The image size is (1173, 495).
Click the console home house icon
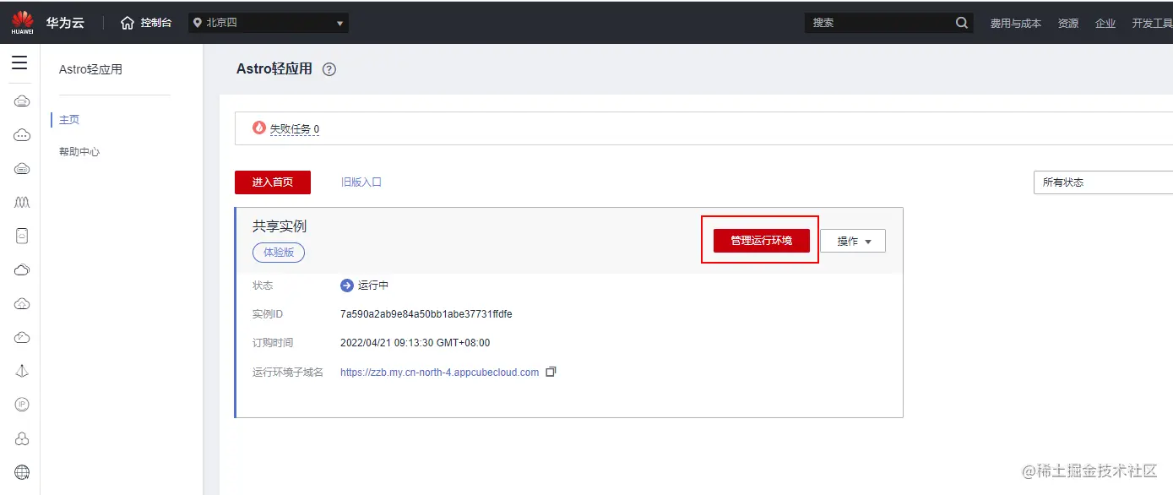click(128, 23)
